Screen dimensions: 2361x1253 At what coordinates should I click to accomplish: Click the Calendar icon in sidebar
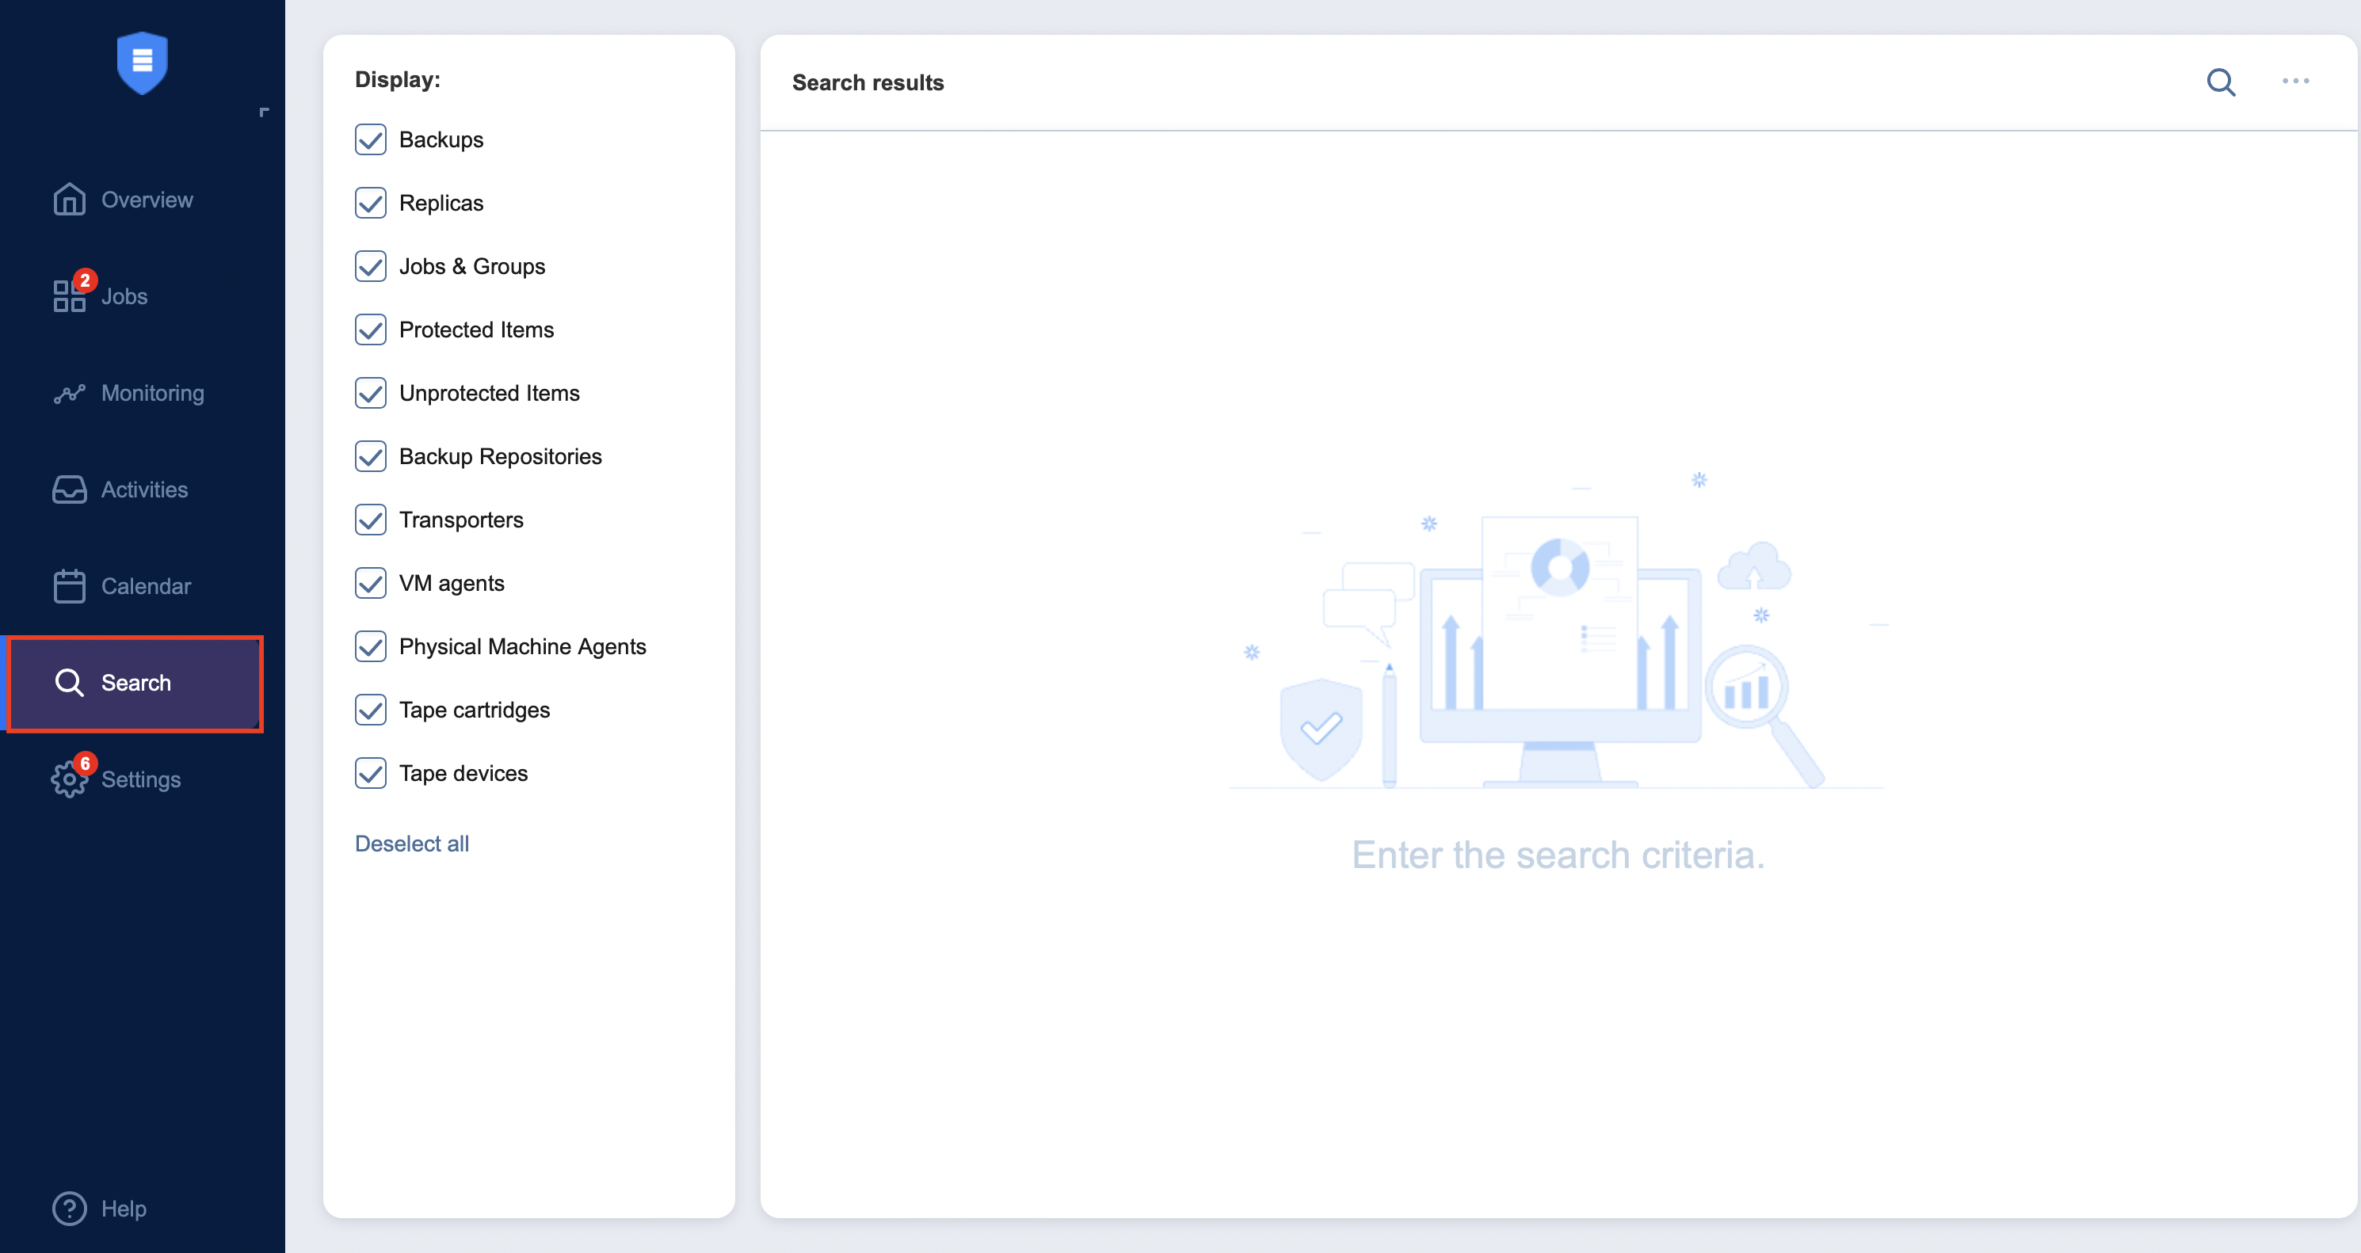click(69, 586)
